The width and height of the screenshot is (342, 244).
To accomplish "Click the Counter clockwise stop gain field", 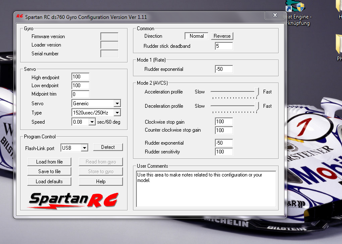I will (x=224, y=130).
